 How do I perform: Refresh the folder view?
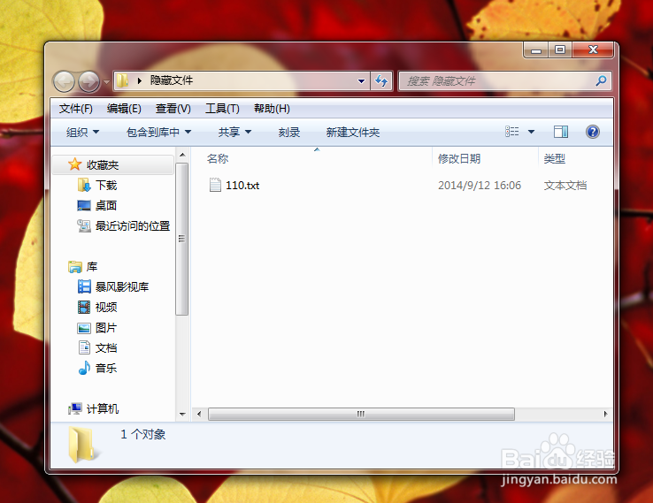[381, 80]
